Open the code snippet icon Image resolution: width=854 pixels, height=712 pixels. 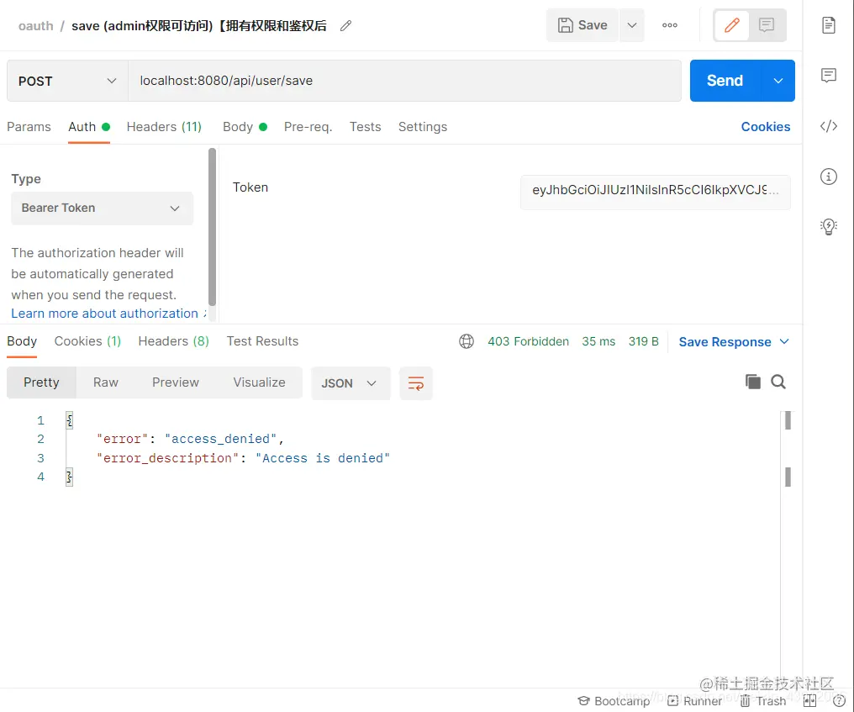click(829, 126)
